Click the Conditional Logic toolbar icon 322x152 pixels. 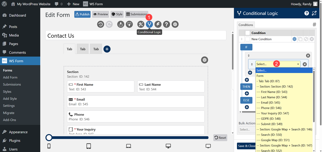point(149,24)
